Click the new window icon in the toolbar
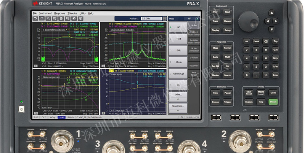Screen dimensions: 305x153 click(x=55, y=18)
